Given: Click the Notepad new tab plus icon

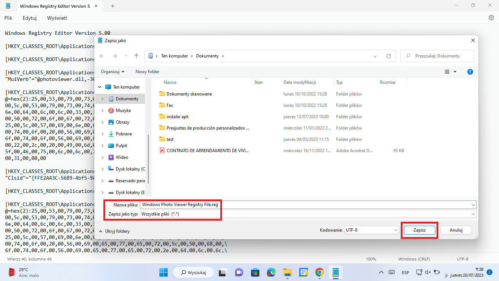Looking at the screenshot, I should 113,6.
